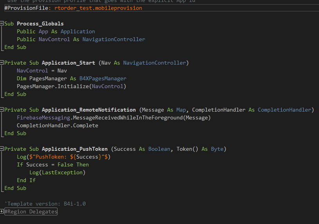Click the Application_Start sub name
This screenshot has width=319, height=224.
click(68, 63)
